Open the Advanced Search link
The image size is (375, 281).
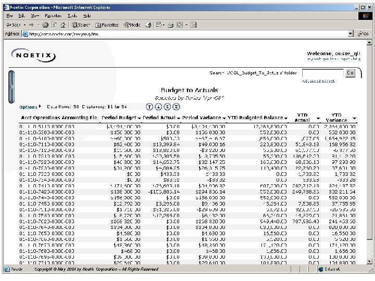(x=318, y=81)
